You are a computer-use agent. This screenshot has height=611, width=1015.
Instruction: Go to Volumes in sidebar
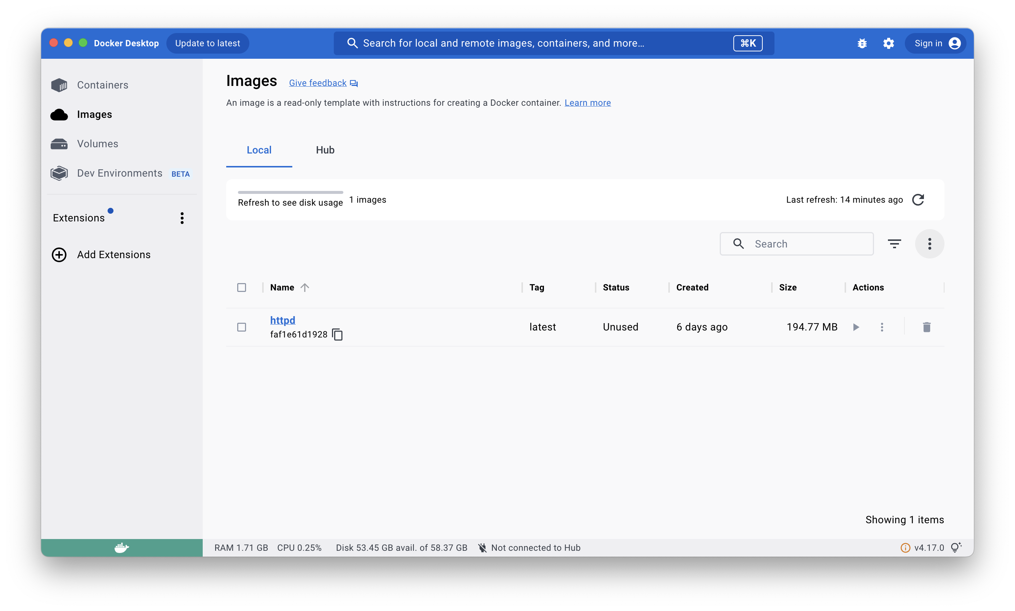pyautogui.click(x=97, y=144)
